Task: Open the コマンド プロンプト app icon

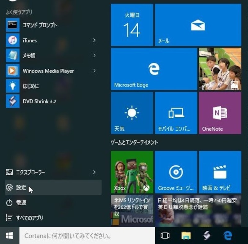Action: 13,25
